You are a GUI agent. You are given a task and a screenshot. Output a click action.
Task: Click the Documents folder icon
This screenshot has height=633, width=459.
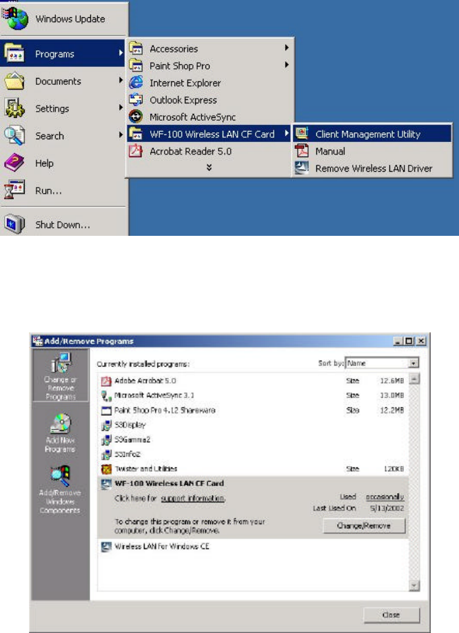(x=14, y=81)
